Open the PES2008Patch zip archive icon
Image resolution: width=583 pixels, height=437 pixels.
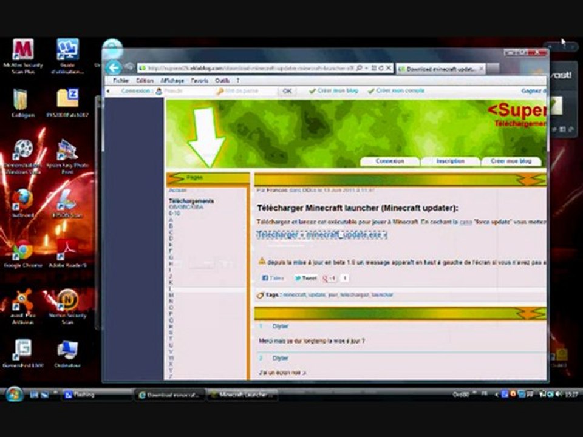coord(67,103)
